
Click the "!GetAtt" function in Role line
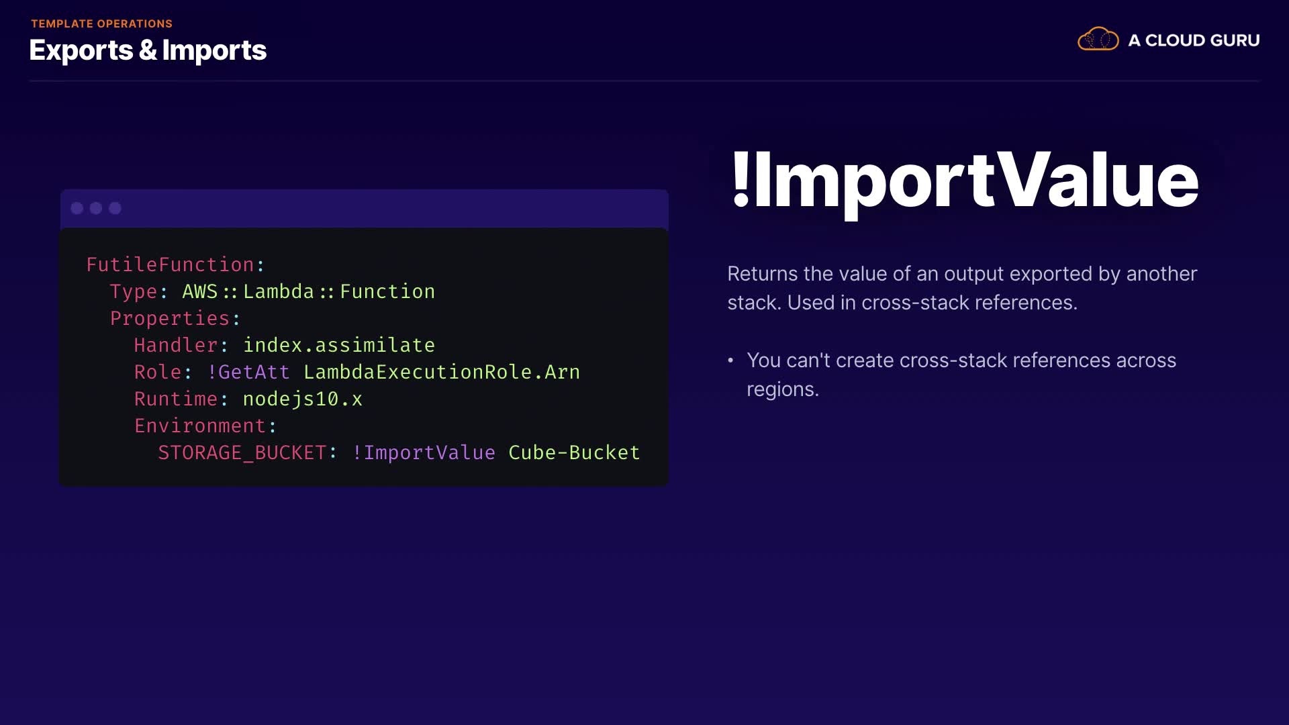pyautogui.click(x=248, y=372)
